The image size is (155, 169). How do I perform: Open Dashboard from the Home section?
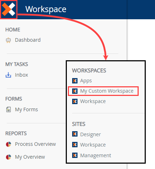28,40
